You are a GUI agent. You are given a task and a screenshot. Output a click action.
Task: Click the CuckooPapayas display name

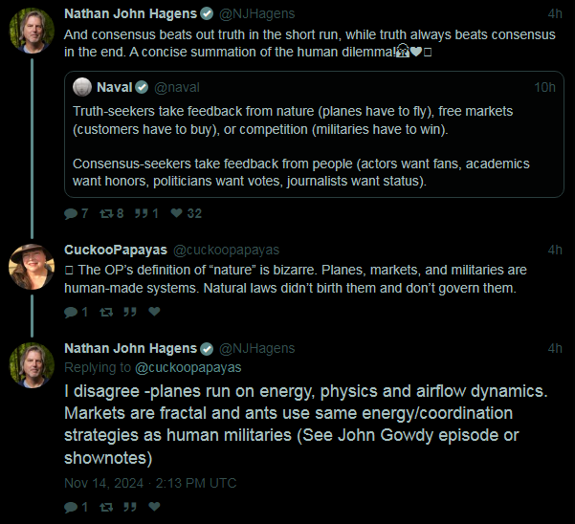[116, 250]
